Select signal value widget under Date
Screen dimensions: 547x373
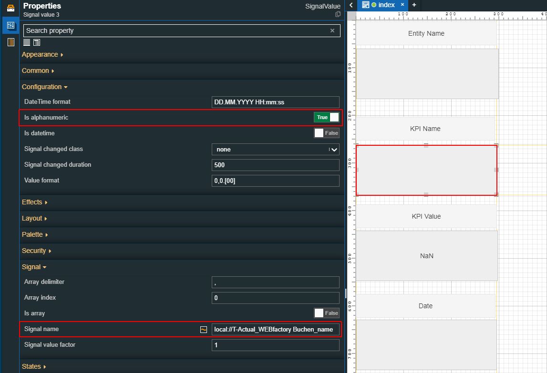(426, 345)
